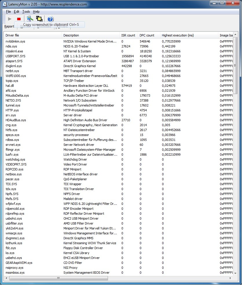Select the watchdog.sys driver row
The width and height of the screenshot is (242, 285).
pyautogui.click(x=118, y=159)
